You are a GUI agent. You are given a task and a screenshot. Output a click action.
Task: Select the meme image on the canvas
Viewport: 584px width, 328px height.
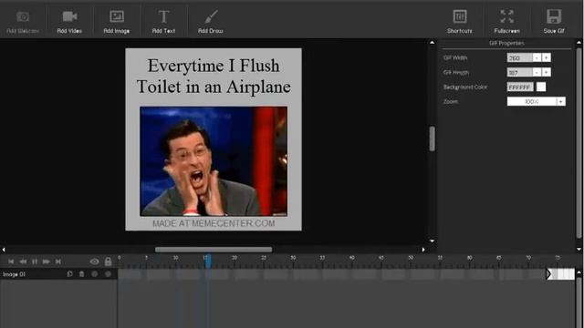click(x=214, y=139)
